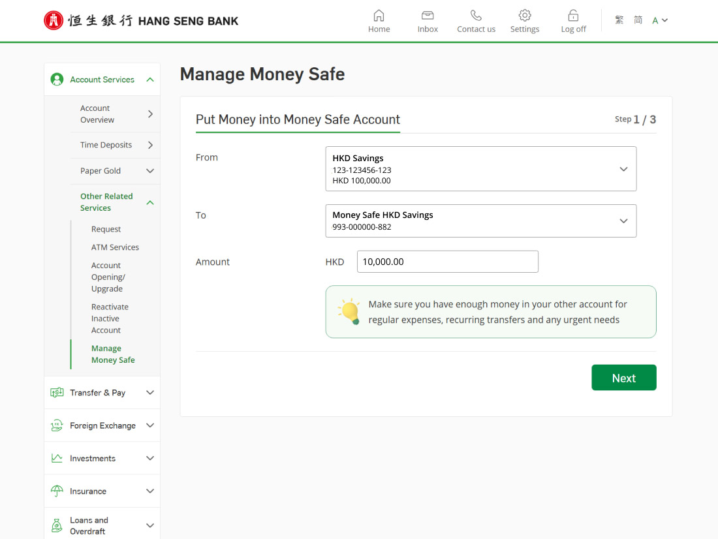This screenshot has width=718, height=539.
Task: Expand the Investments sidebar section
Action: 102,459
